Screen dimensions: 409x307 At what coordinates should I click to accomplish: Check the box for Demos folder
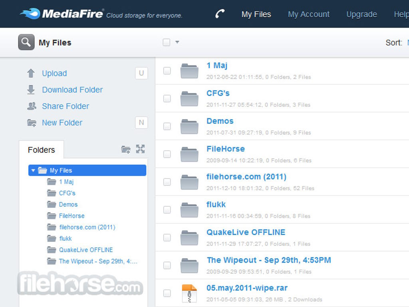coord(167,126)
